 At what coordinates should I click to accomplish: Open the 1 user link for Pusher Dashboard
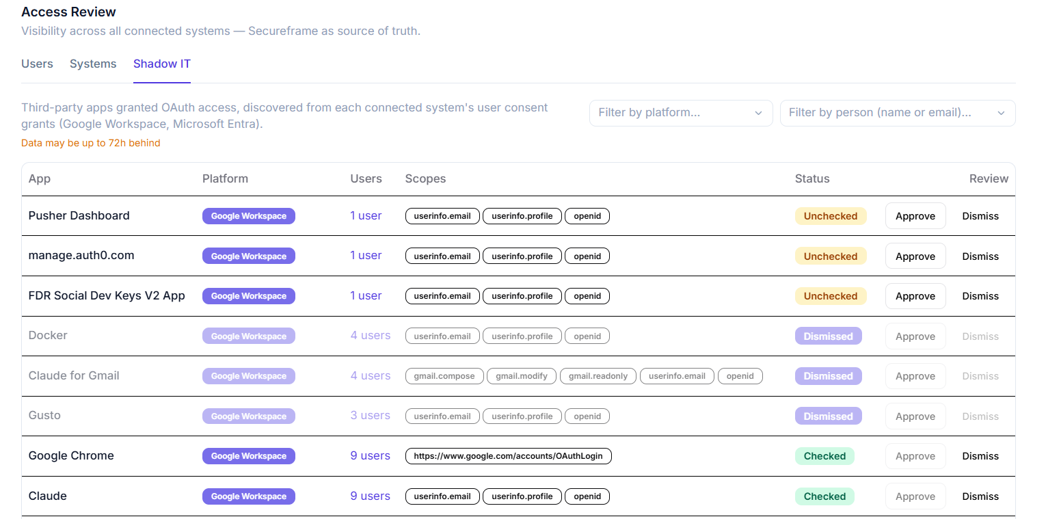point(366,215)
